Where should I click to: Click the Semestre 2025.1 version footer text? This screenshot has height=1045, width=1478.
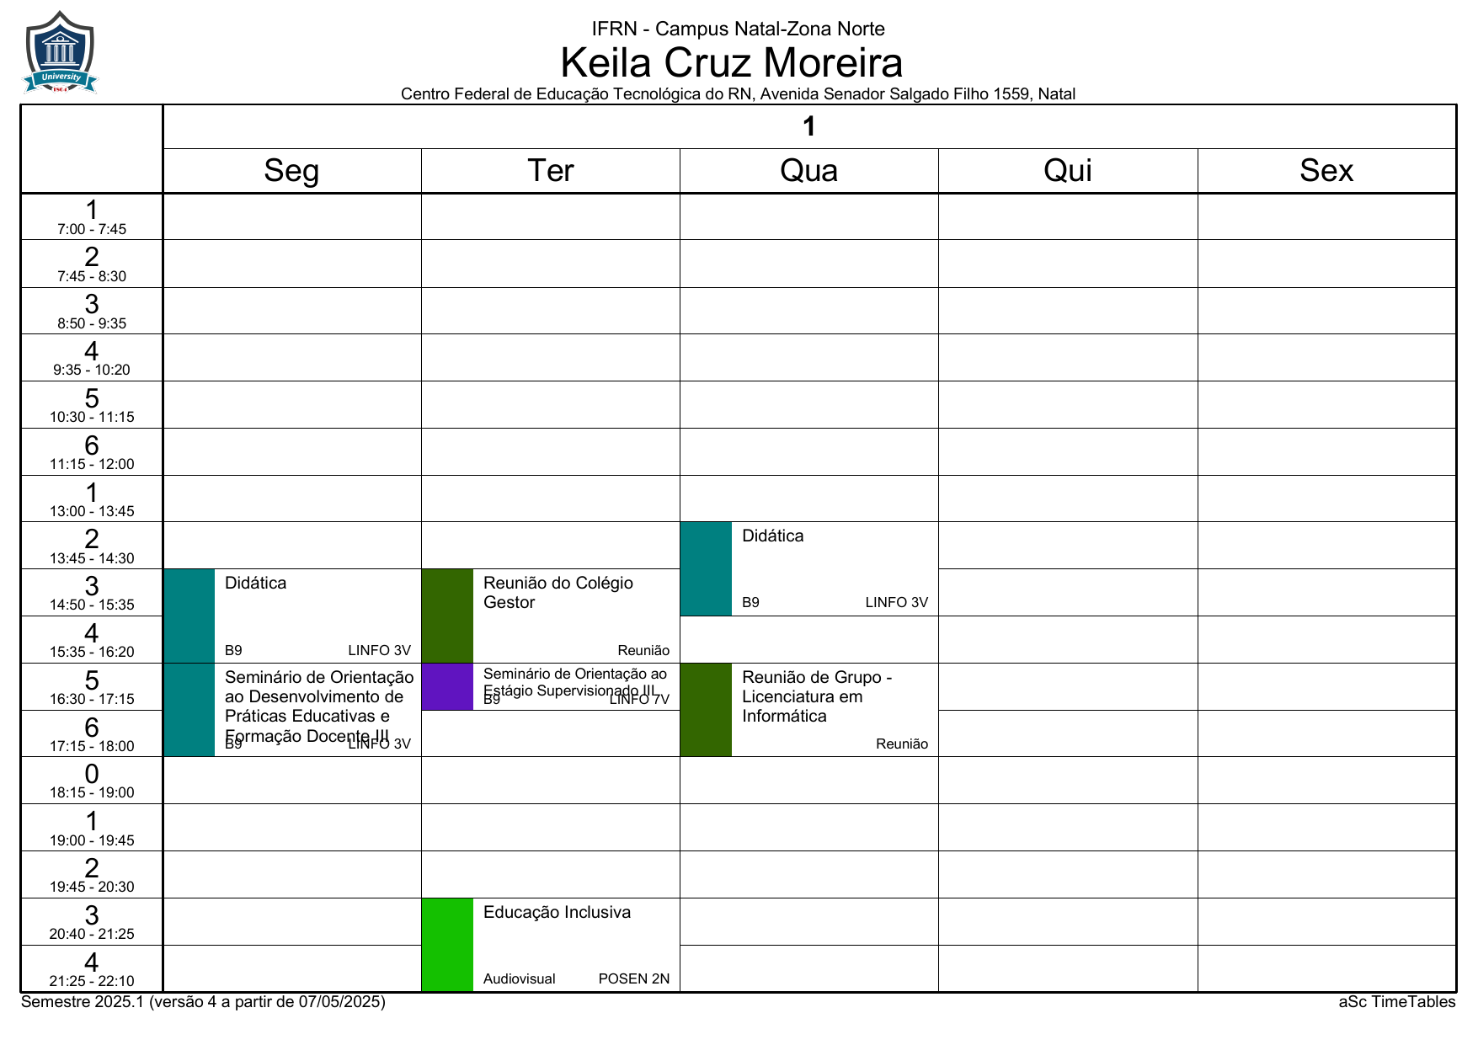point(203,1001)
